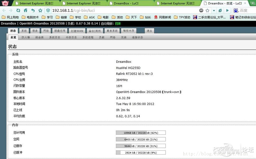Image resolution: width=256 pixels, height=159 pixels.
Task: Open the 路由表 sub-tab
Action: (x=39, y=37)
